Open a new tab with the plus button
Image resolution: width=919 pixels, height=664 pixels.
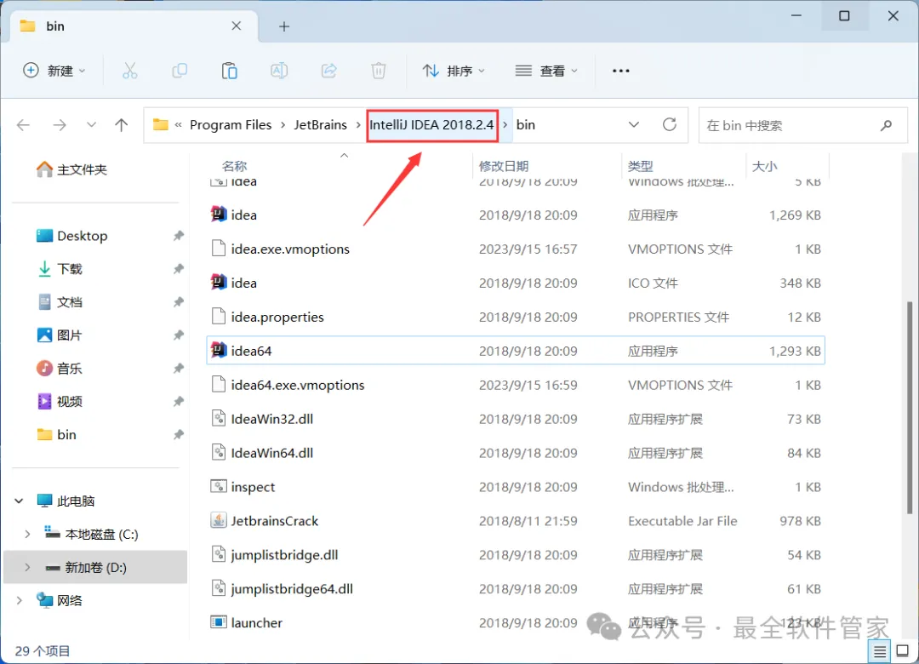284,26
